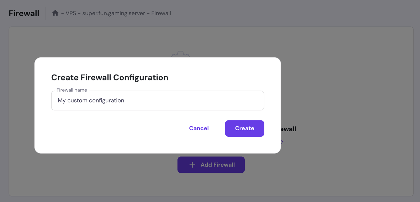
Task: Open the super.fun.gaming.server breadcrumb entry
Action: [x=114, y=13]
